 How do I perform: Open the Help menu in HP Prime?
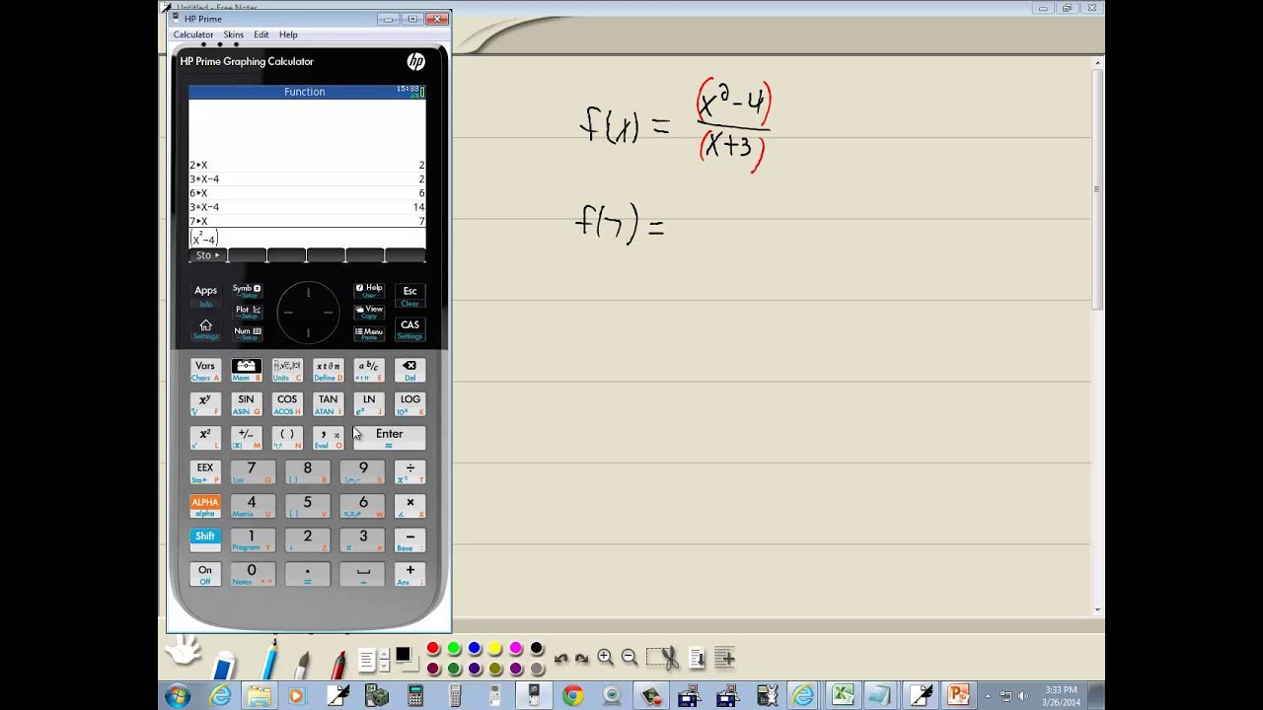(x=288, y=35)
